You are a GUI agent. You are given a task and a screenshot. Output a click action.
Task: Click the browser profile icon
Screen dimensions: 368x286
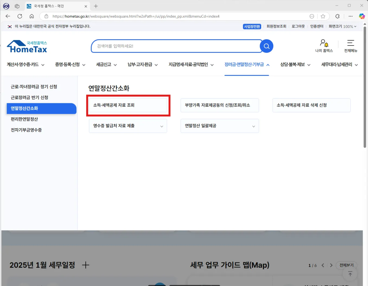point(6,6)
